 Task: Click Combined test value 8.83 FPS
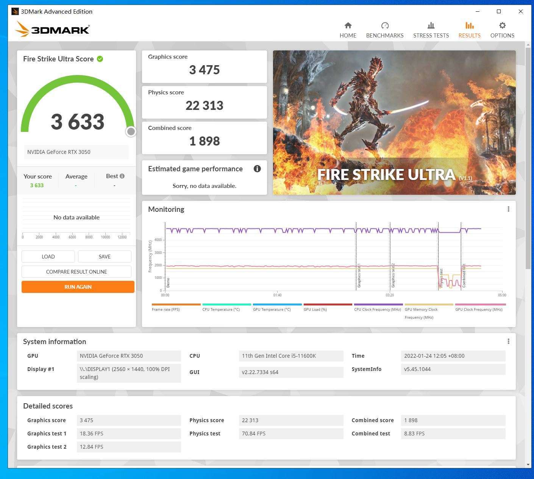point(453,434)
